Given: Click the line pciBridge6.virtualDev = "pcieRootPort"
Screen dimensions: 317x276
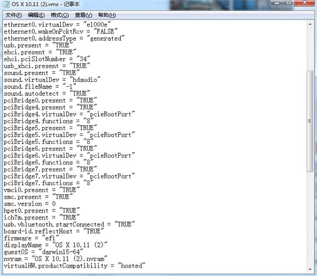Looking at the screenshot, I should (69, 155).
